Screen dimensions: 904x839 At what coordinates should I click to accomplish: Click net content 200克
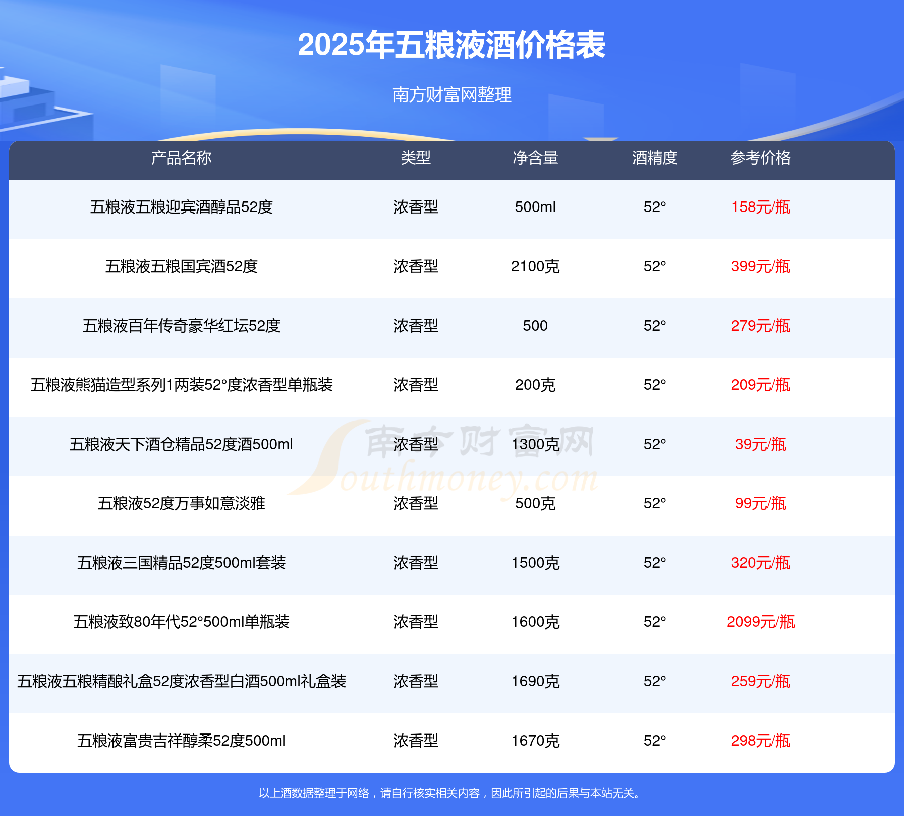[x=535, y=385]
